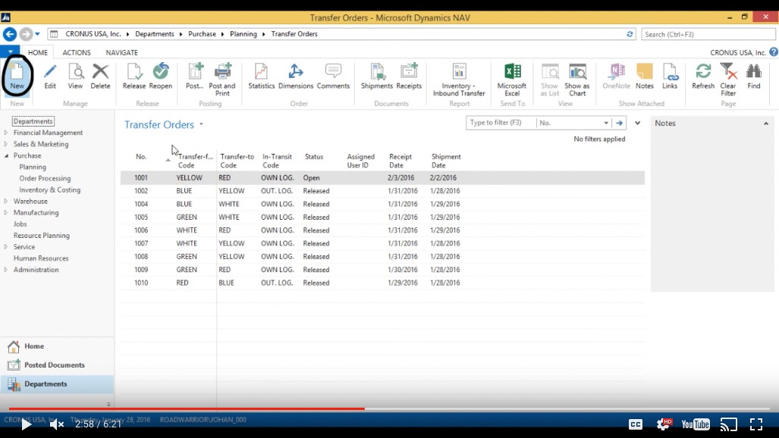Open the navigation history dropdown arrow
This screenshot has width=779, height=438.
point(37,34)
